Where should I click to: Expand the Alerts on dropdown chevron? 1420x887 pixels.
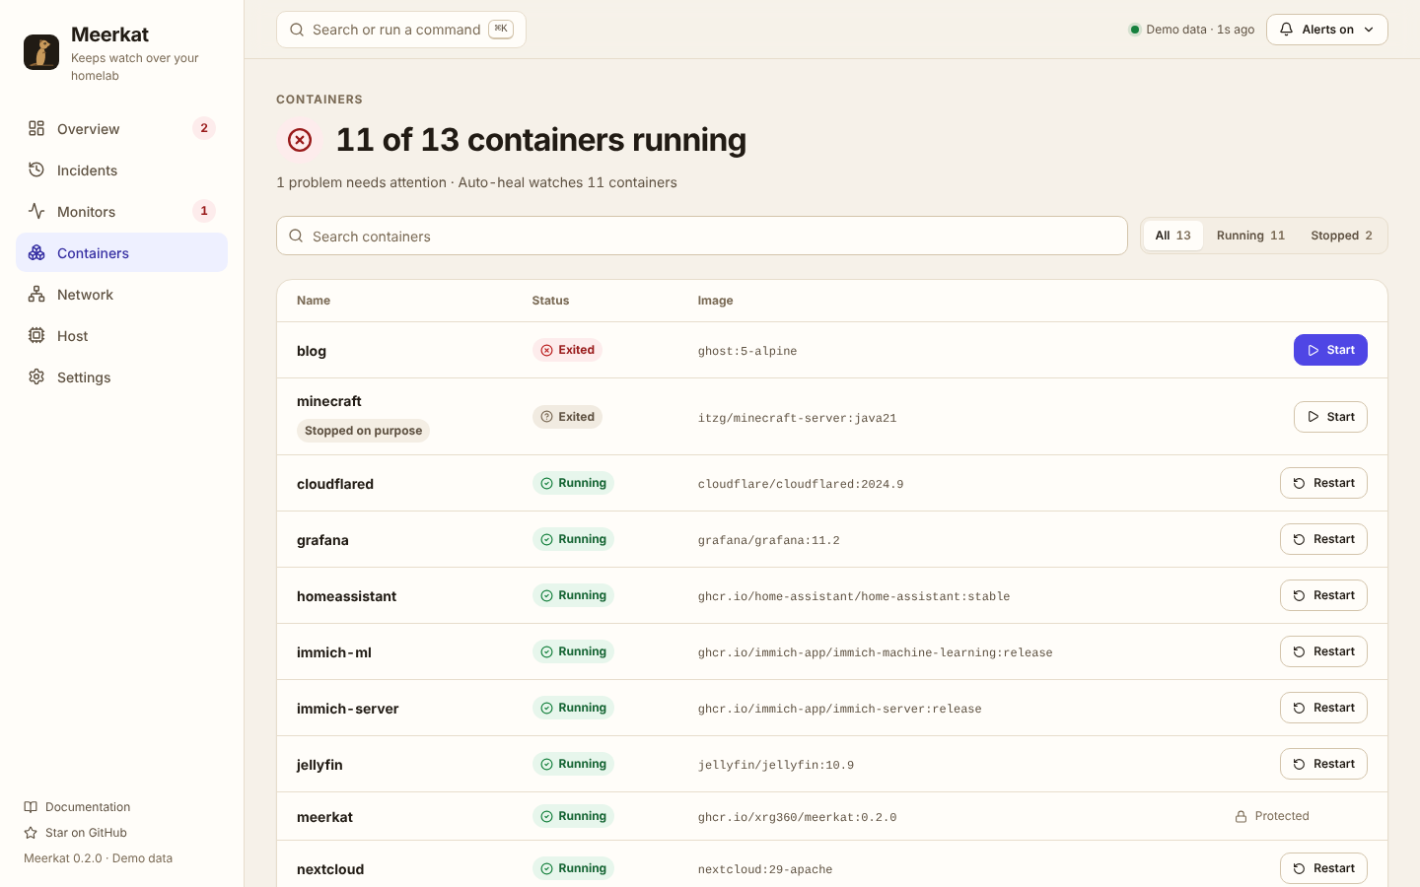(1369, 30)
